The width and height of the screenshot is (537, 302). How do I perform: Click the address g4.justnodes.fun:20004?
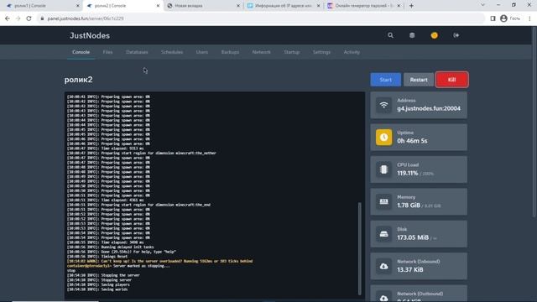coord(429,108)
